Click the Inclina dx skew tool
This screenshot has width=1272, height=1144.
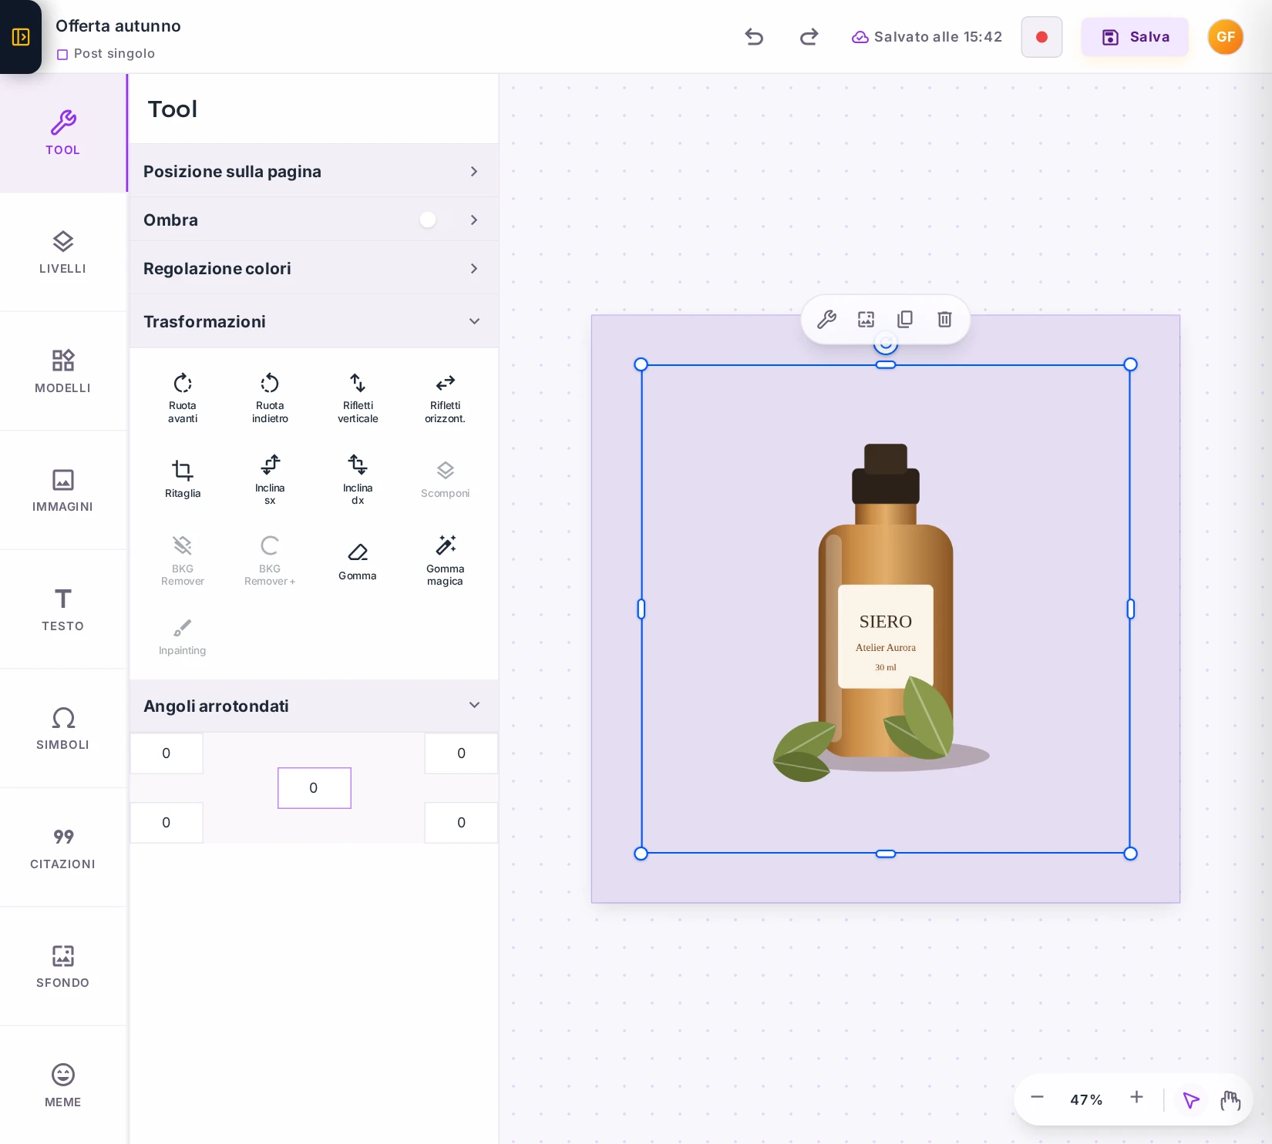[358, 479]
